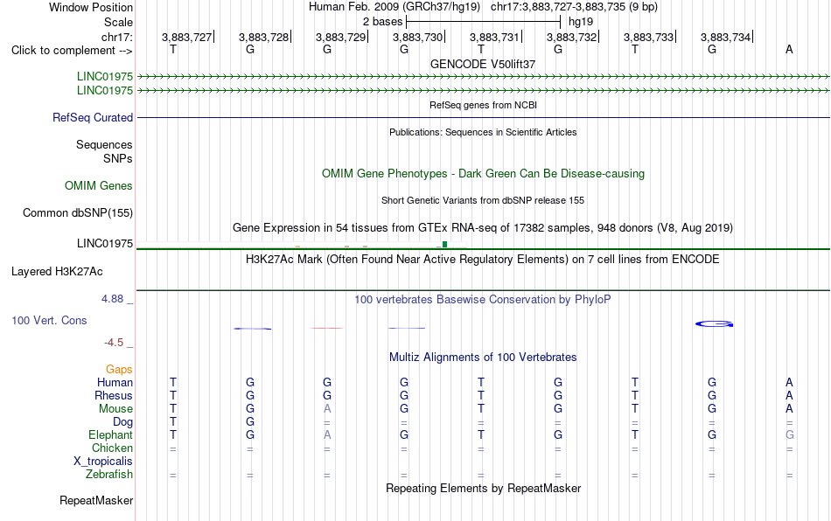Click the red negative PhyloP conservation bar
This screenshot has height=521, width=831.
point(327,329)
